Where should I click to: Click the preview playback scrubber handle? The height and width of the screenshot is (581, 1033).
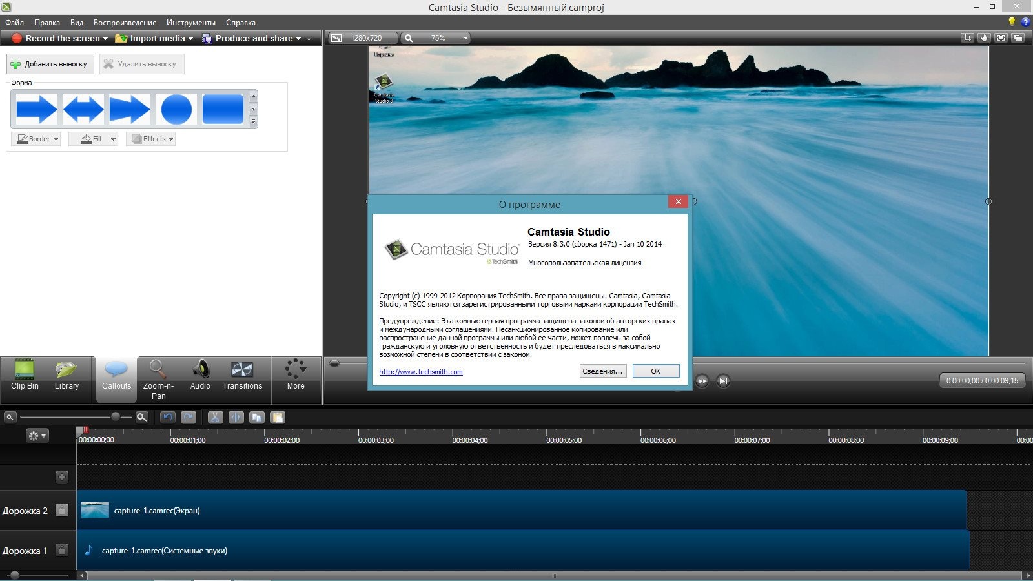(334, 363)
